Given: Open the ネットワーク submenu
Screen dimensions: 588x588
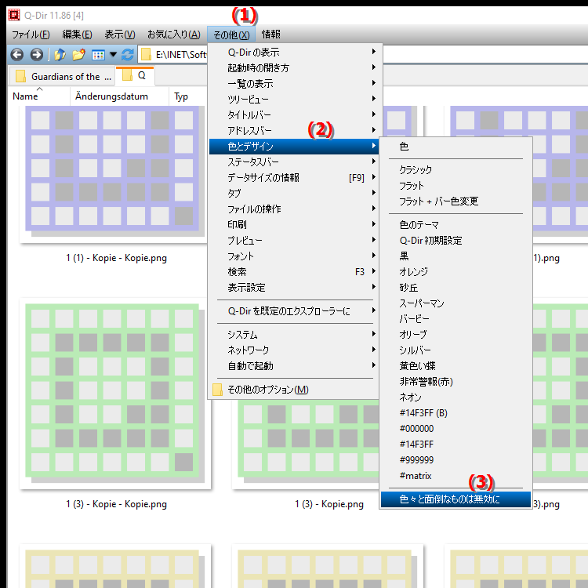Looking at the screenshot, I should [x=294, y=350].
